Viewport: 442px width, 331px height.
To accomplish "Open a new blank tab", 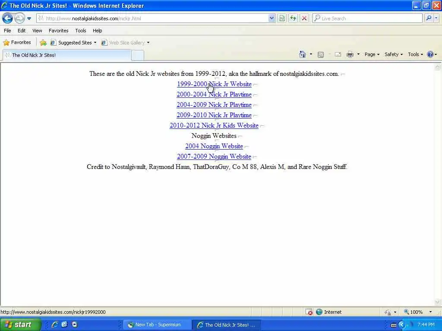I will coord(138,55).
